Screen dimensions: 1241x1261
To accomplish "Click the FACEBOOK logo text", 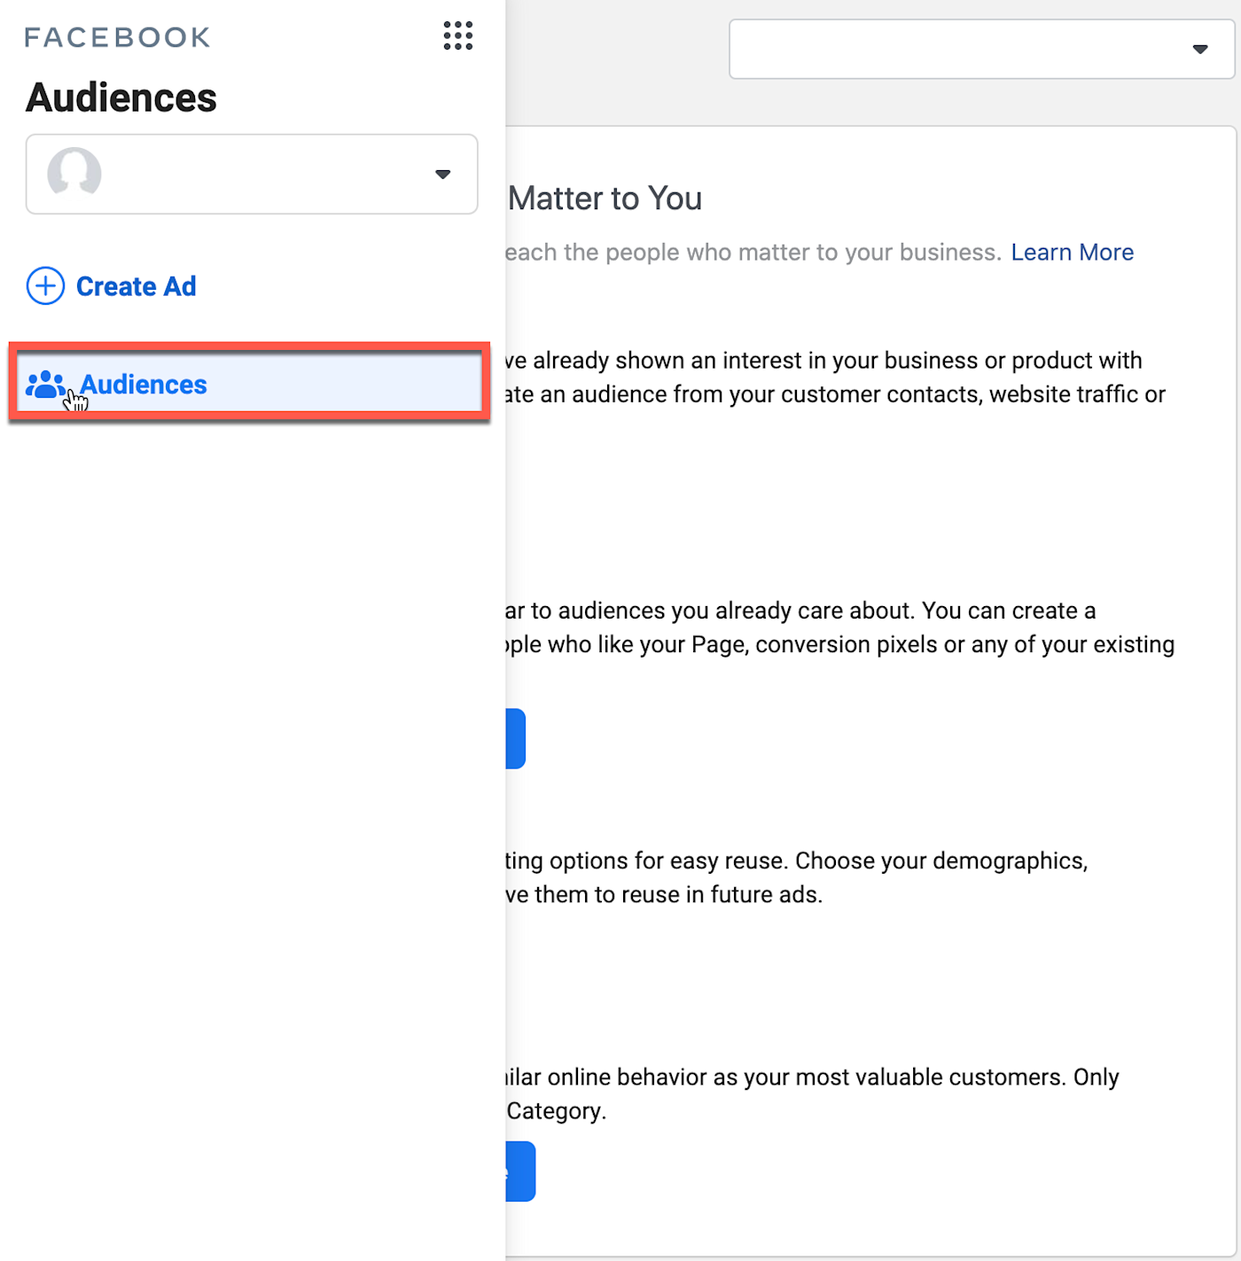I will (x=118, y=38).
